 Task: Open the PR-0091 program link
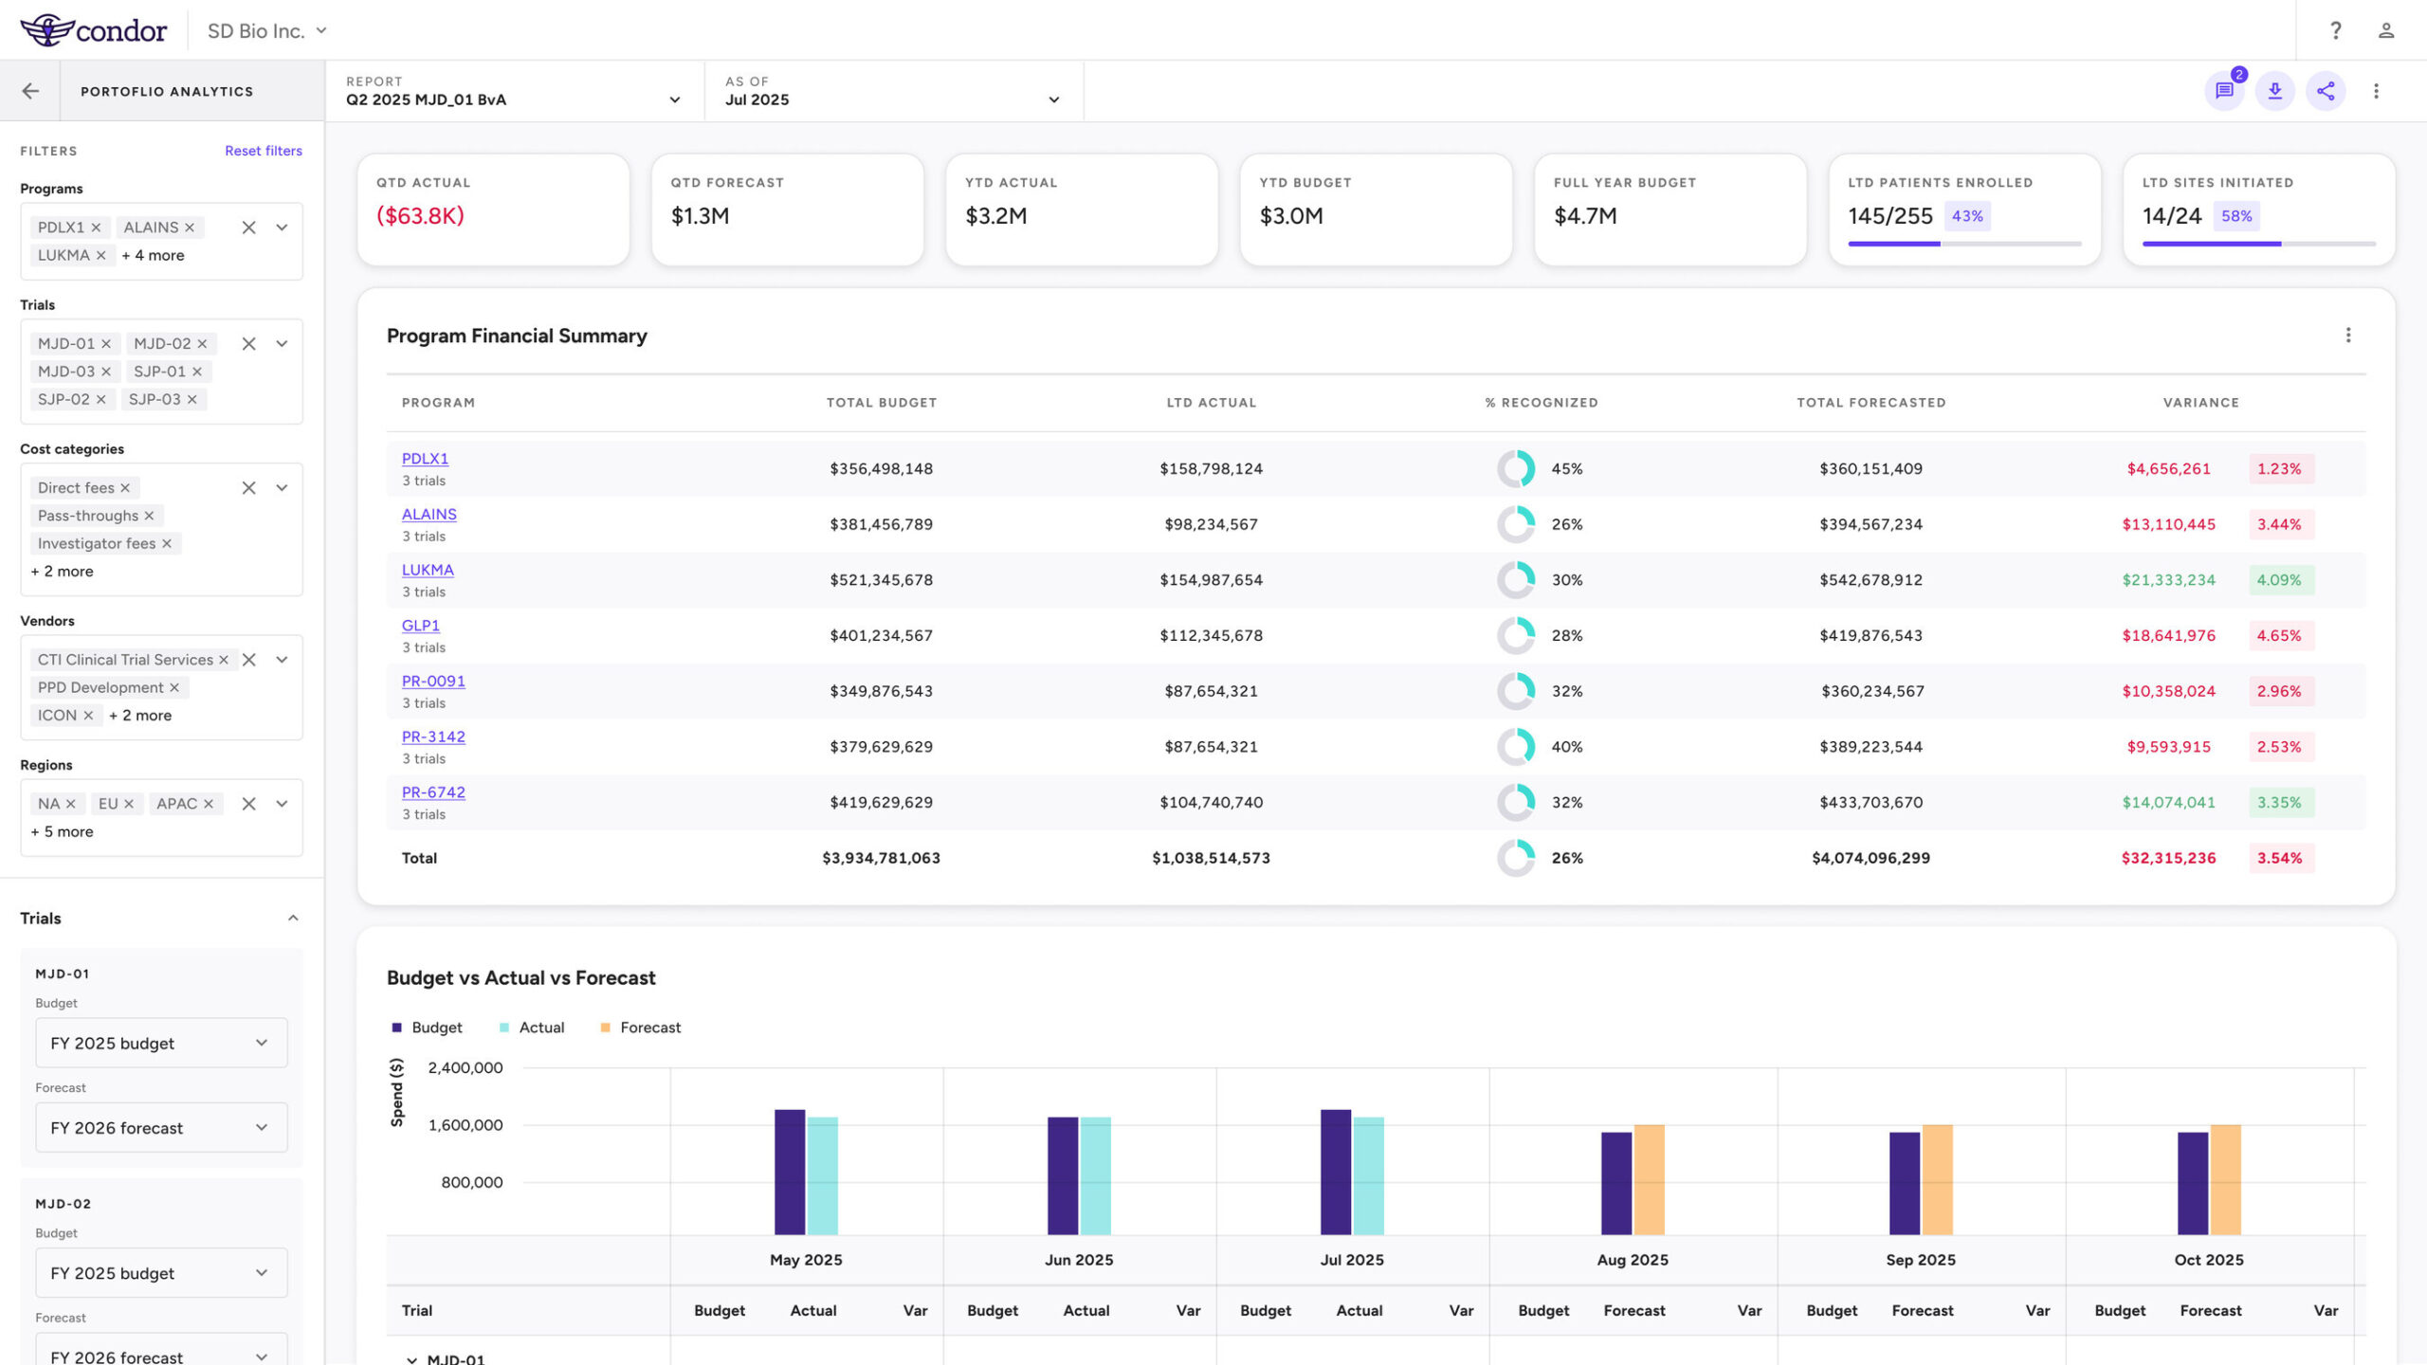tap(433, 682)
